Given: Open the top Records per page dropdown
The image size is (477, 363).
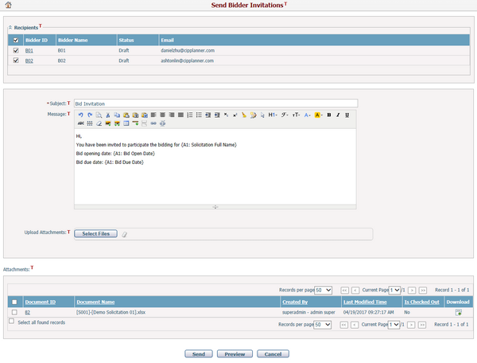Looking at the screenshot, I should point(323,291).
